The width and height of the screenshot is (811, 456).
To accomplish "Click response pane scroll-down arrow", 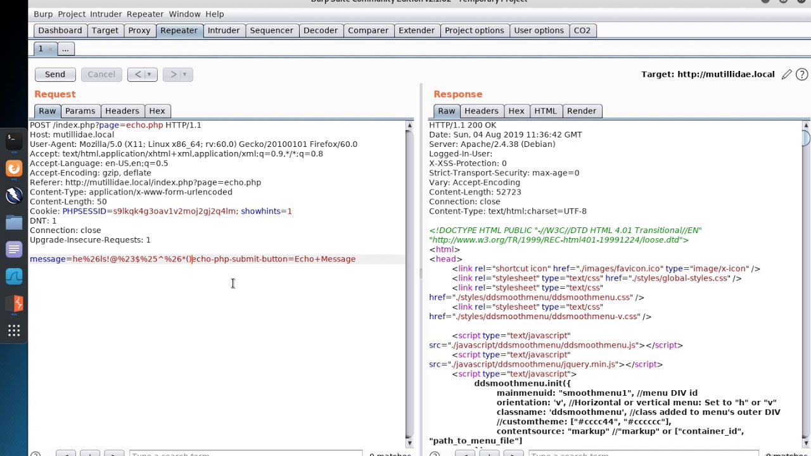I will coord(806,443).
